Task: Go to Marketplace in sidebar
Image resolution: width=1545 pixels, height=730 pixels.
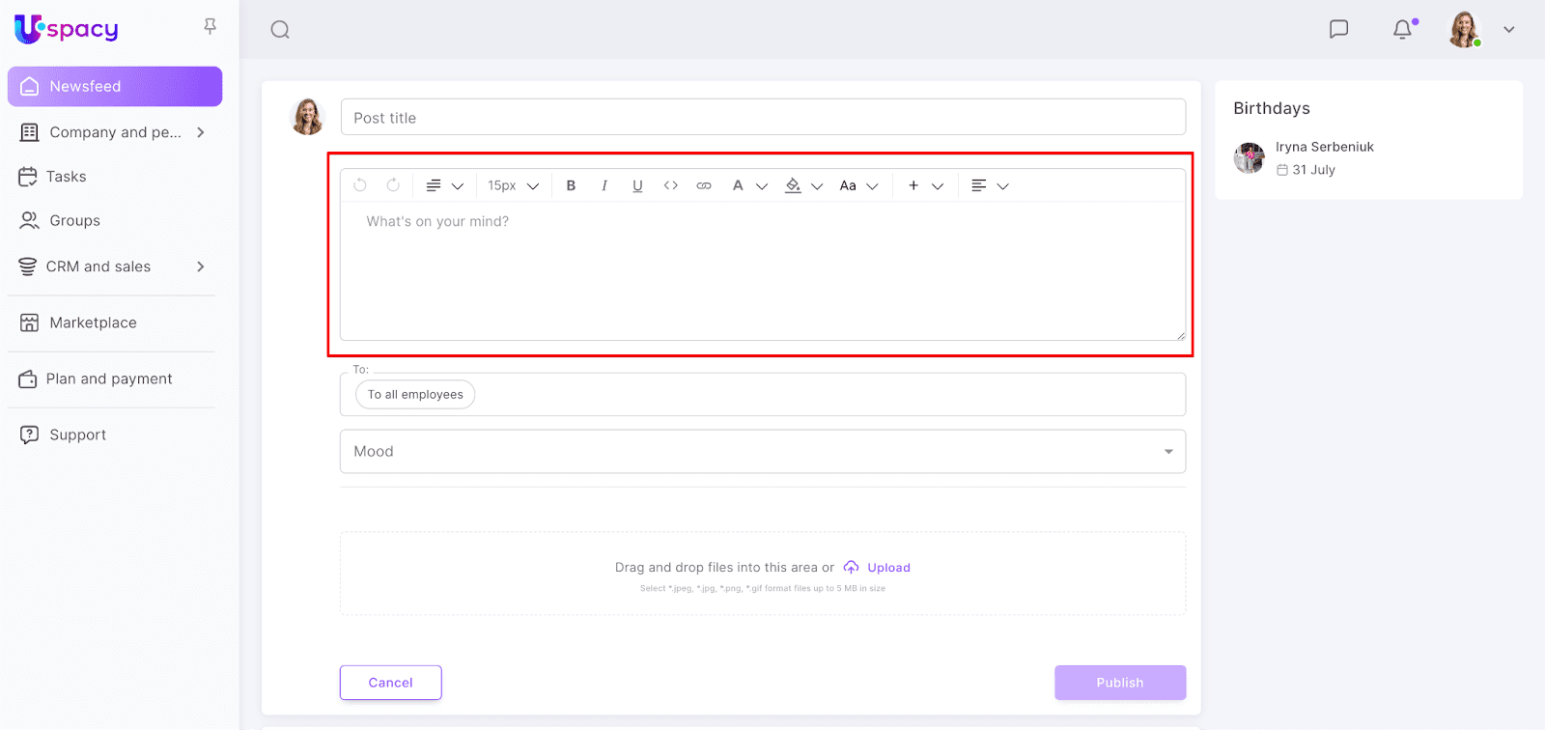Action: pyautogui.click(x=93, y=323)
